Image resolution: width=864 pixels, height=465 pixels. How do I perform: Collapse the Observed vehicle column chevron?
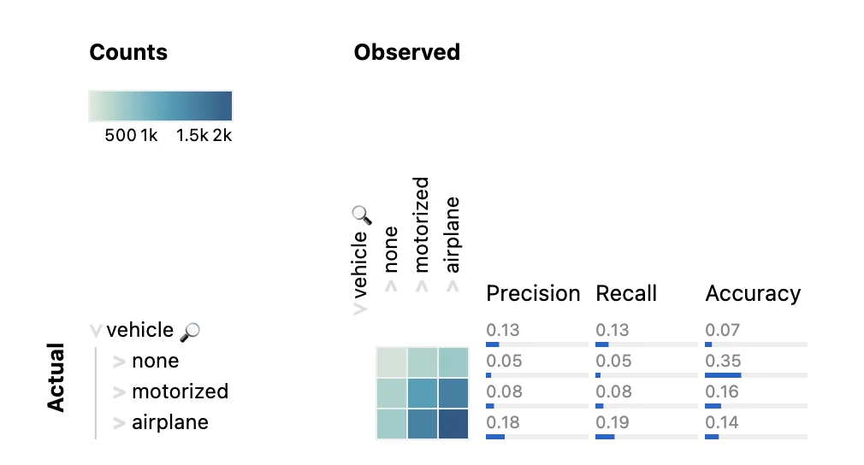coord(360,309)
